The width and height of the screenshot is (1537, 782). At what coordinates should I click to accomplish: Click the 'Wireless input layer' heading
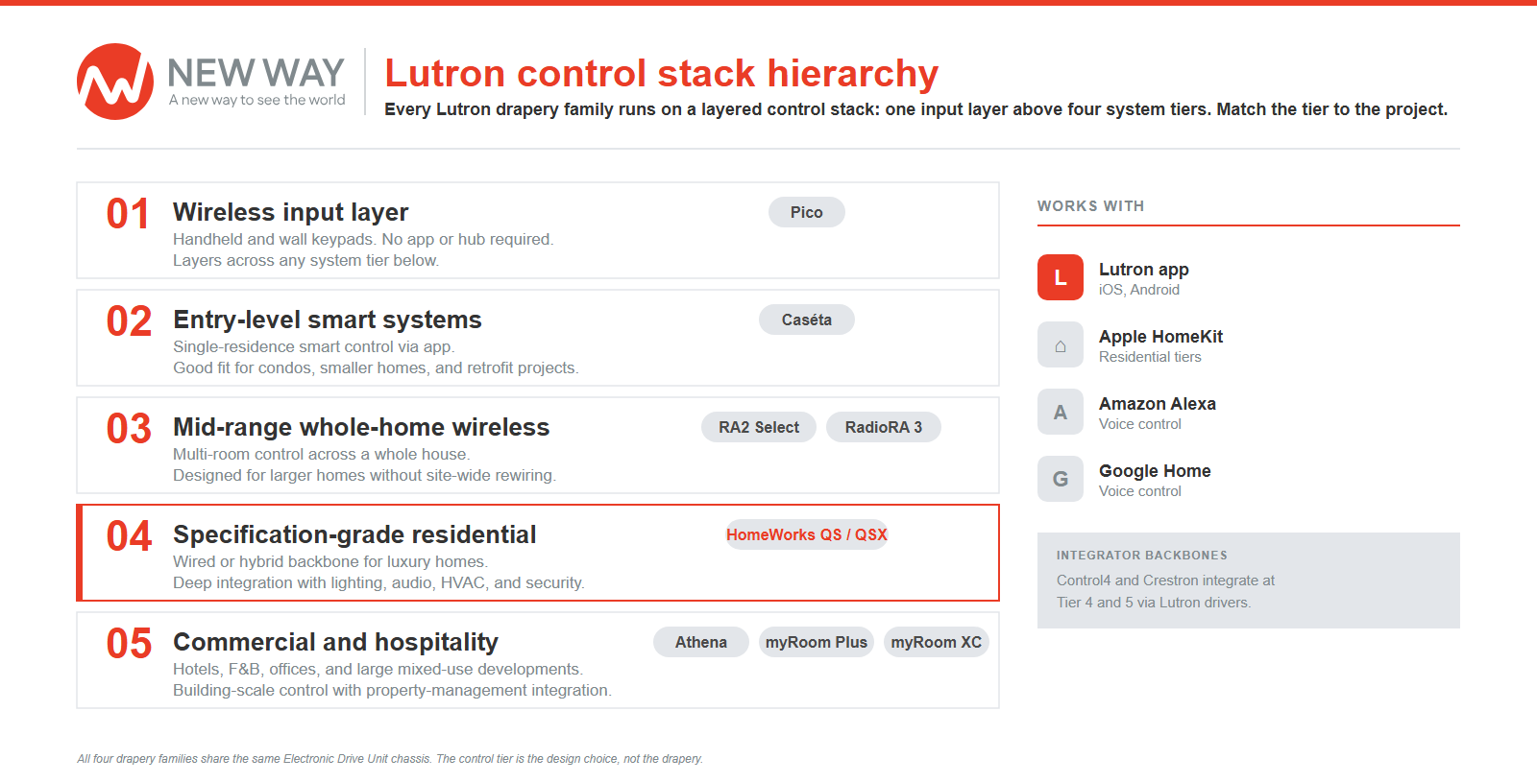coord(290,212)
